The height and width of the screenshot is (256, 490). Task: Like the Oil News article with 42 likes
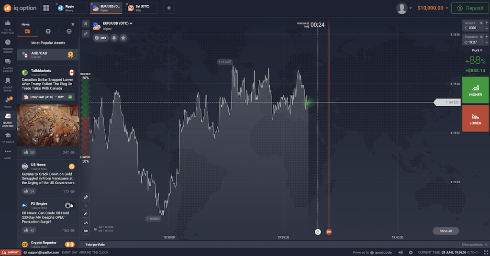(x=29, y=230)
